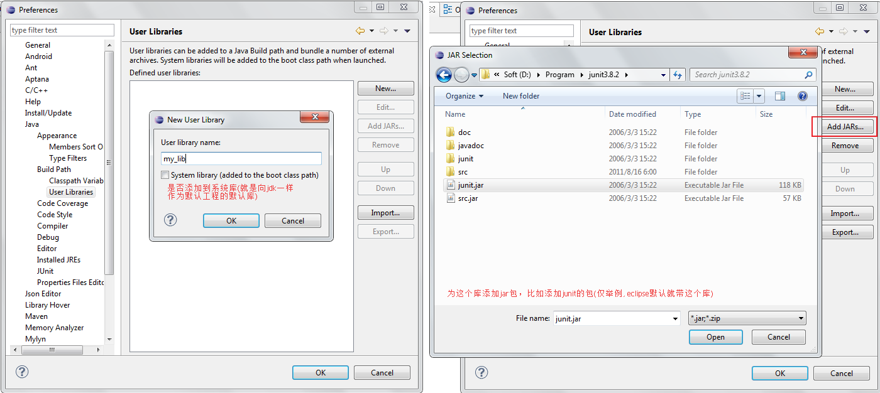This screenshot has width=880, height=393.
Task: Open view menu triangle in left Preferences header
Action: 407,31
